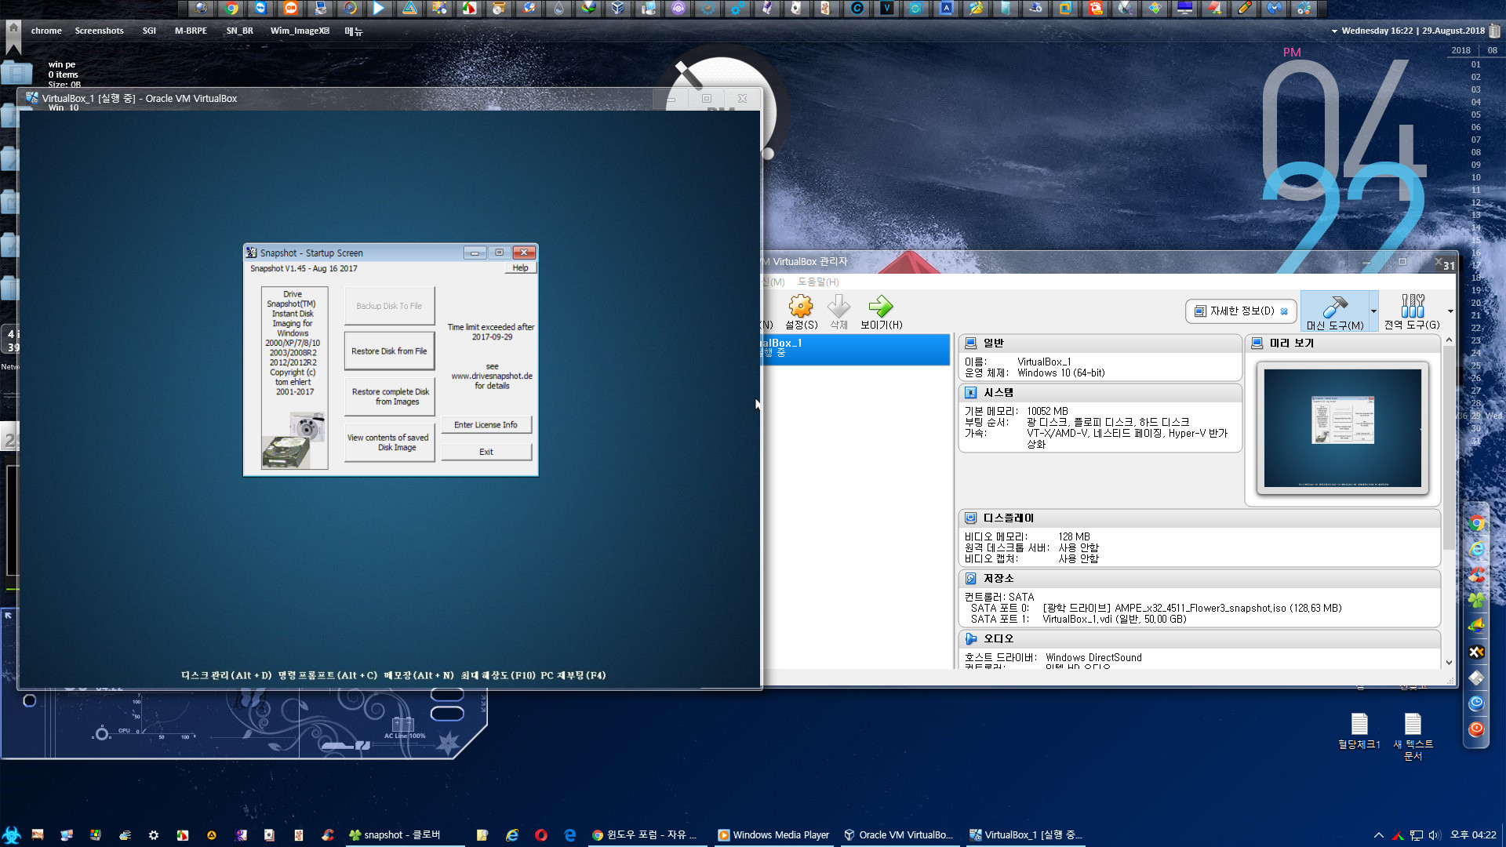Click the Show (보이기) green arrow icon
The width and height of the screenshot is (1506, 847).
click(881, 307)
